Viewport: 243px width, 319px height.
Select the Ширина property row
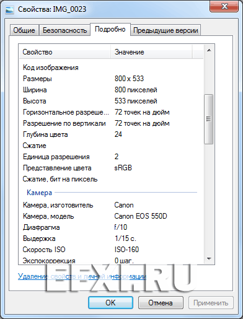111,90
